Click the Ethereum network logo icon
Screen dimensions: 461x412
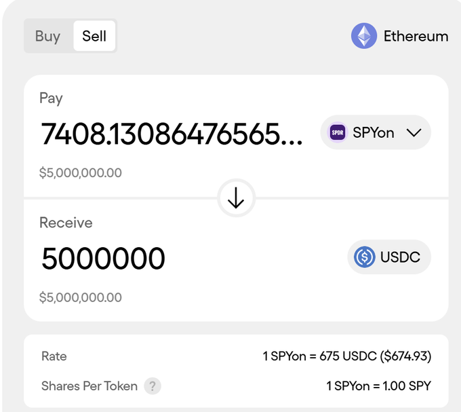tap(364, 36)
